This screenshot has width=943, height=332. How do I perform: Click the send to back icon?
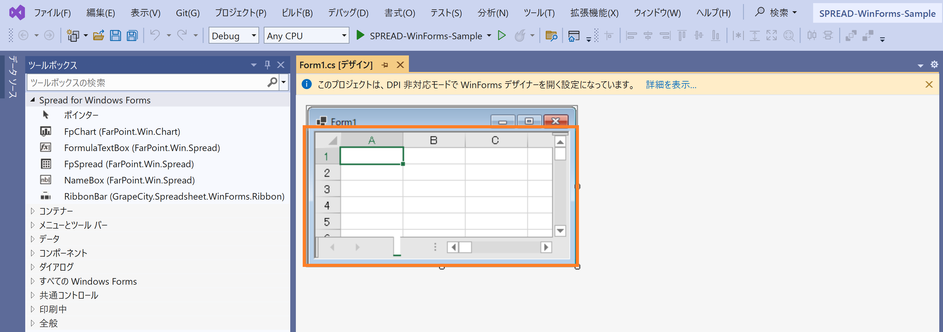868,36
